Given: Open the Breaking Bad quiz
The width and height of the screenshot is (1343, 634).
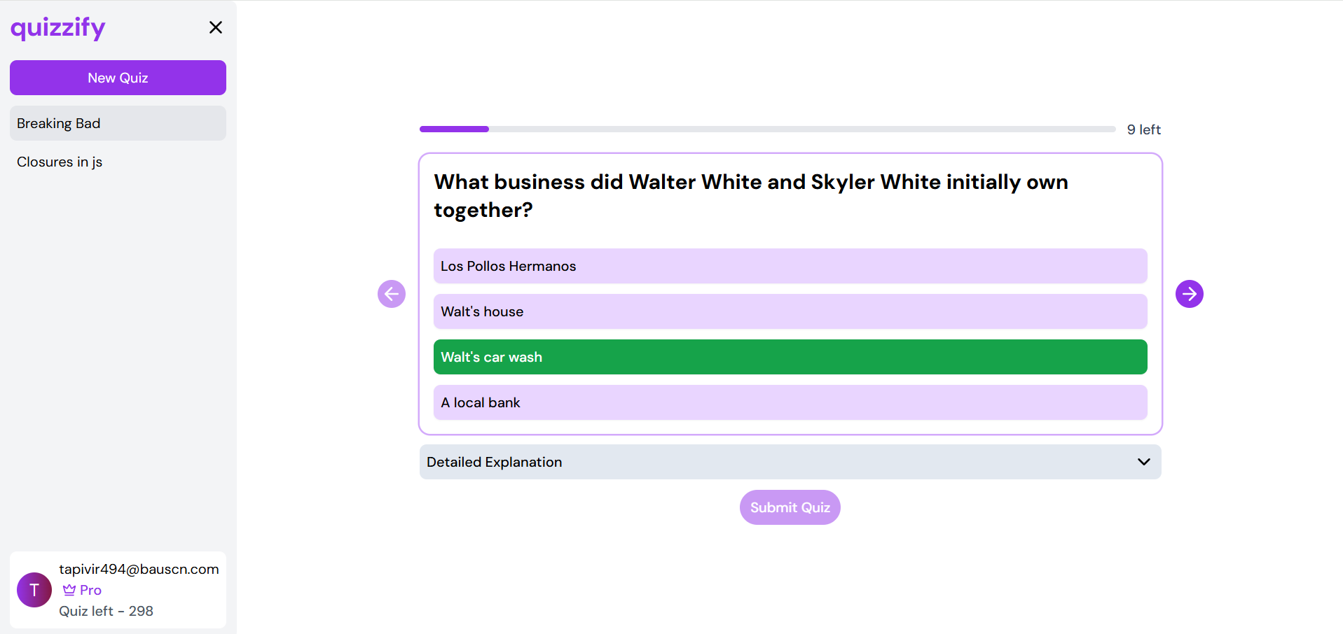Looking at the screenshot, I should [118, 123].
